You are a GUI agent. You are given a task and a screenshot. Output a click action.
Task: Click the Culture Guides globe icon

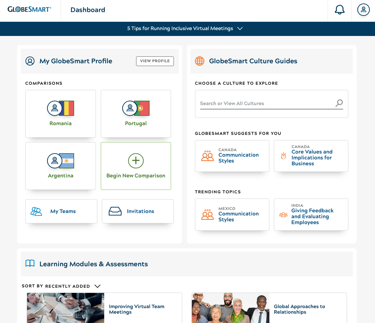(199, 61)
